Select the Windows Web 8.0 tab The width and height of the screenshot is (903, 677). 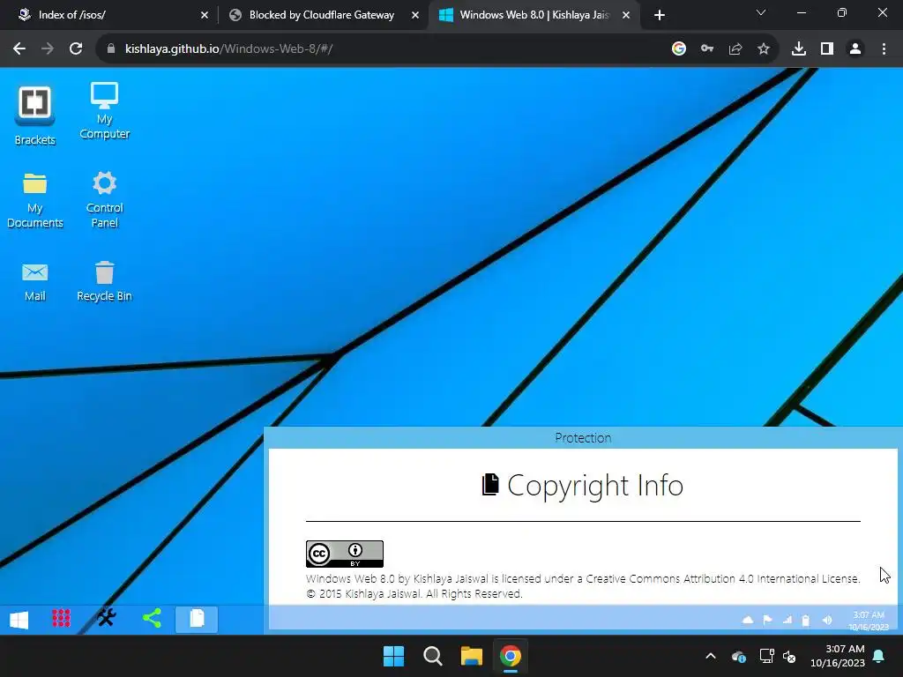(534, 15)
